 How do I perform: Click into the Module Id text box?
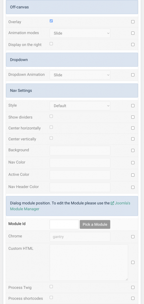(x=64, y=224)
